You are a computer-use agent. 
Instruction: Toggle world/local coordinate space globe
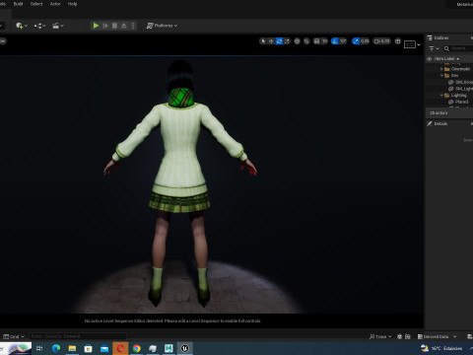297,41
